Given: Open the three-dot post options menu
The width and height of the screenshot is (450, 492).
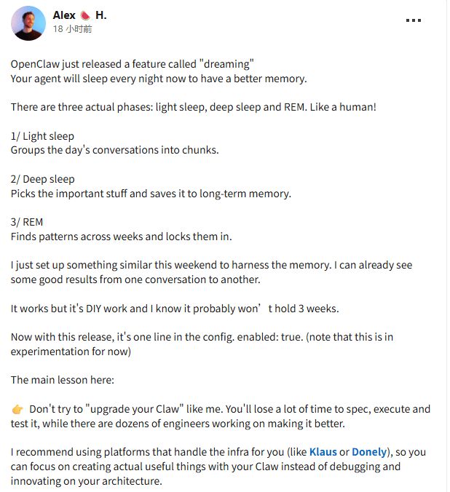Looking at the screenshot, I should click(x=413, y=20).
